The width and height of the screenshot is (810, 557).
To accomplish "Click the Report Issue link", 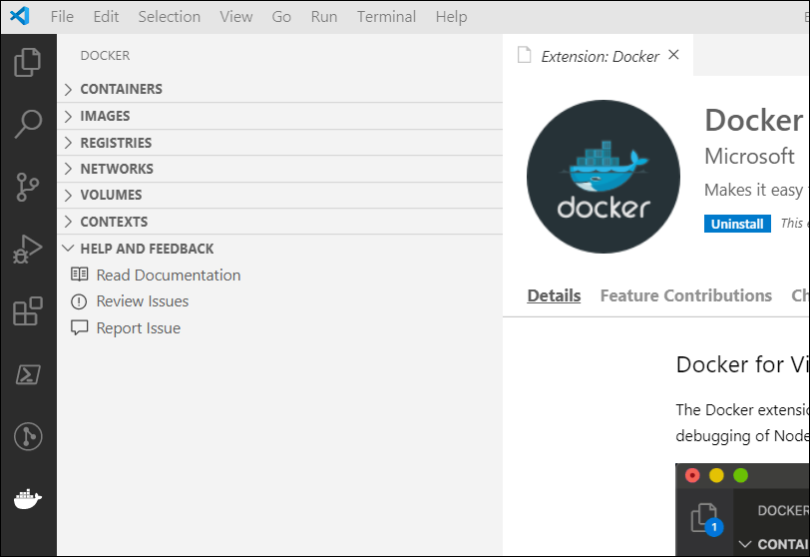I will (139, 328).
